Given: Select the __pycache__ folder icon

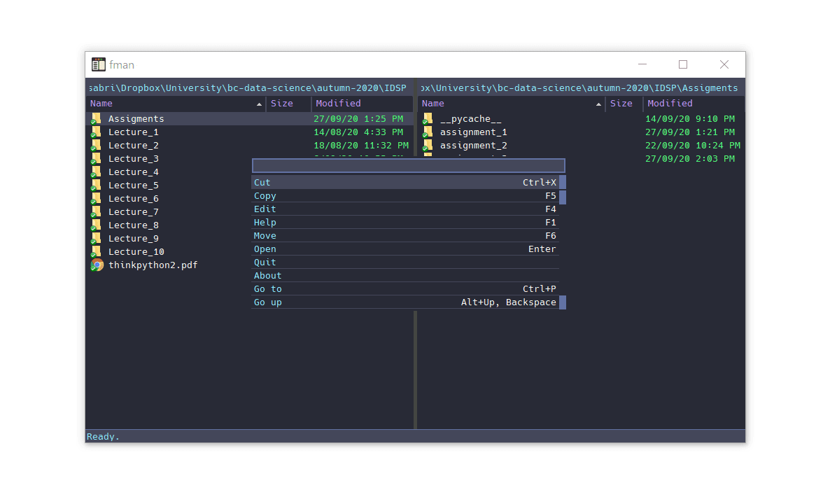Looking at the screenshot, I should tap(428, 119).
